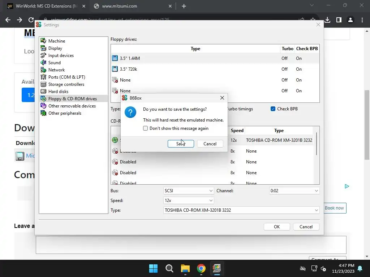Click the blue question mark icon in dialog

[x=130, y=112]
